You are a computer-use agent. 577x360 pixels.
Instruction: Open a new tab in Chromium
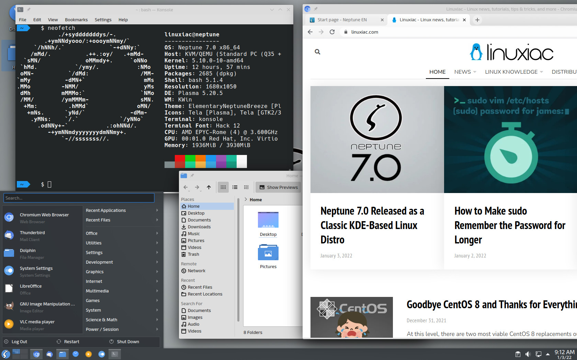(x=477, y=20)
